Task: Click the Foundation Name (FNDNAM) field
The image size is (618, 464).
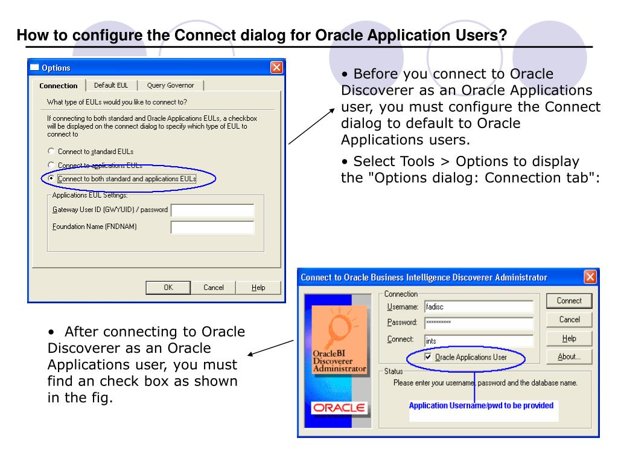Action: point(212,227)
